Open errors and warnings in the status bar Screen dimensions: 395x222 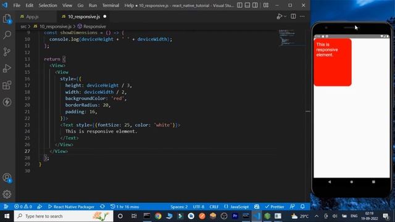(23, 207)
